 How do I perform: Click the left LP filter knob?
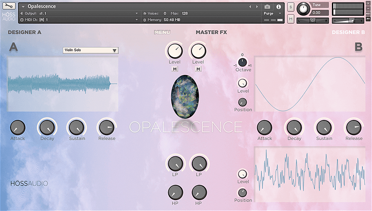click(176, 164)
